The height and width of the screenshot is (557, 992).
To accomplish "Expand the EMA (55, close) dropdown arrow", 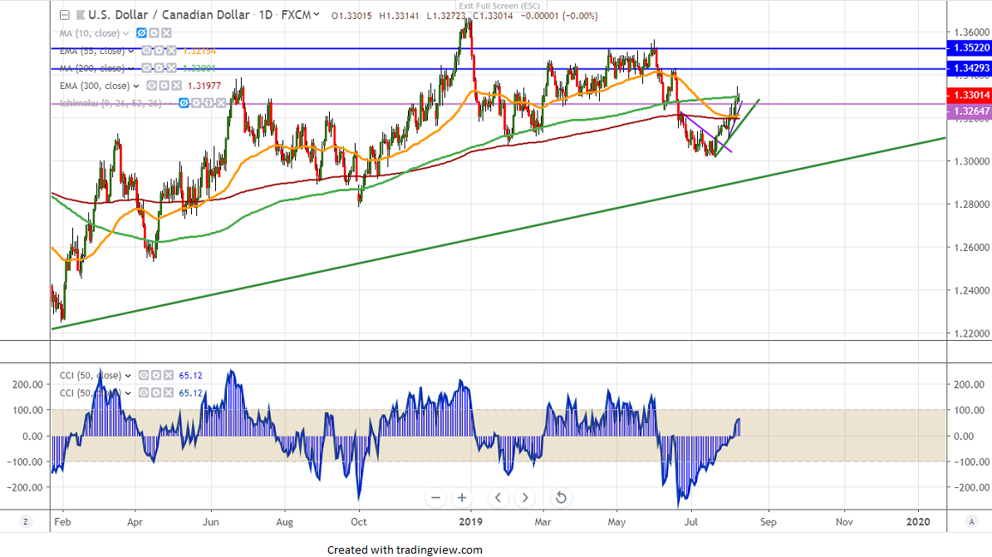I will pyautogui.click(x=132, y=51).
